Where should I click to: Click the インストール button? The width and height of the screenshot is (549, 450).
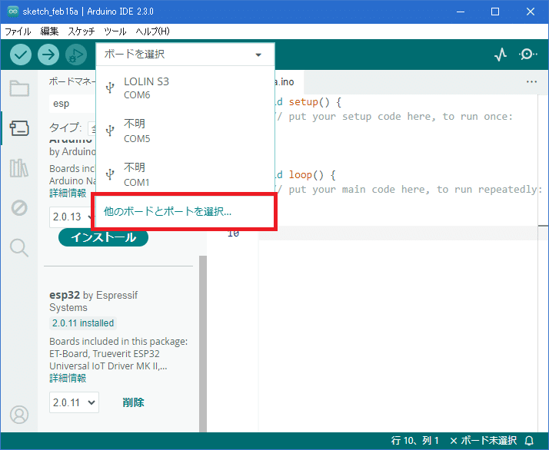103,237
